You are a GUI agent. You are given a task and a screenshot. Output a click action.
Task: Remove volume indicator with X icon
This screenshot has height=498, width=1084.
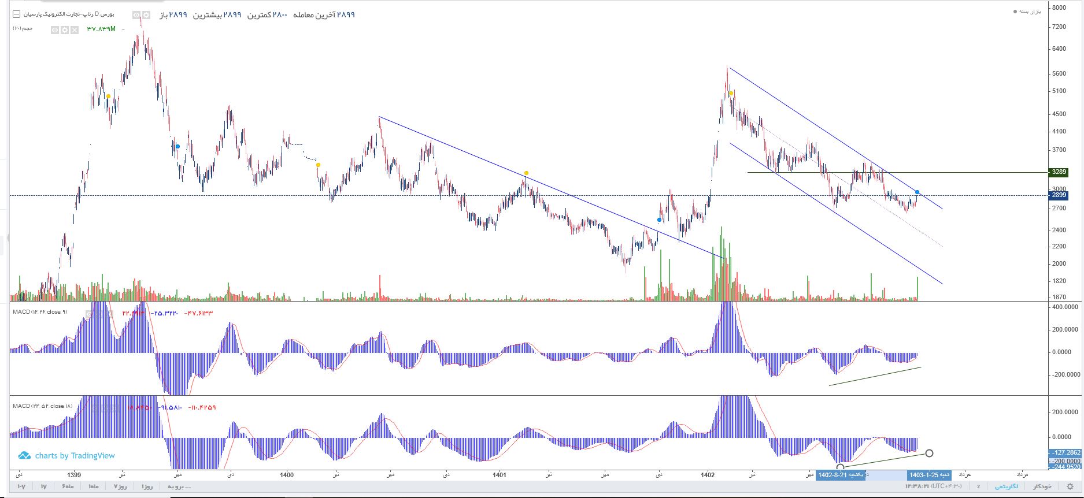(x=75, y=29)
